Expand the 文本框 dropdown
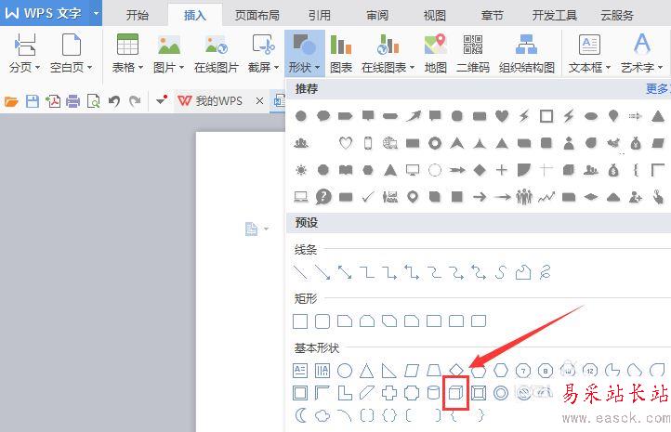The image size is (671, 432). pyautogui.click(x=608, y=67)
